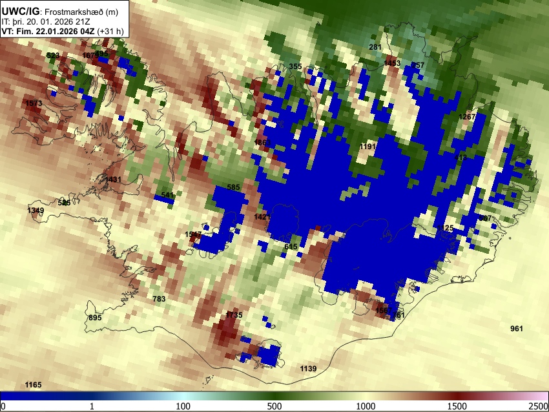This screenshot has width=549, height=412.
Task: Click the 281 value label
Action: [375, 47]
